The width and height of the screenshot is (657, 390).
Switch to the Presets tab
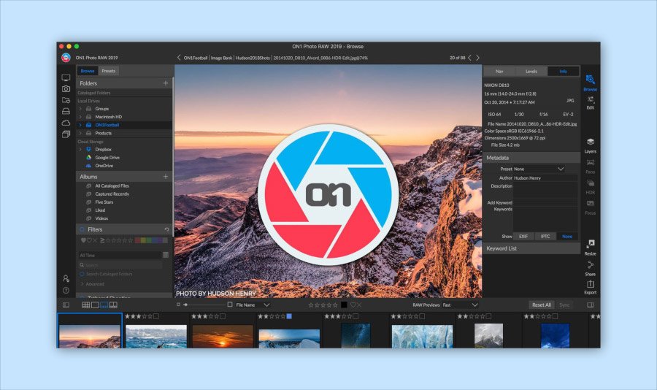pyautogui.click(x=109, y=71)
